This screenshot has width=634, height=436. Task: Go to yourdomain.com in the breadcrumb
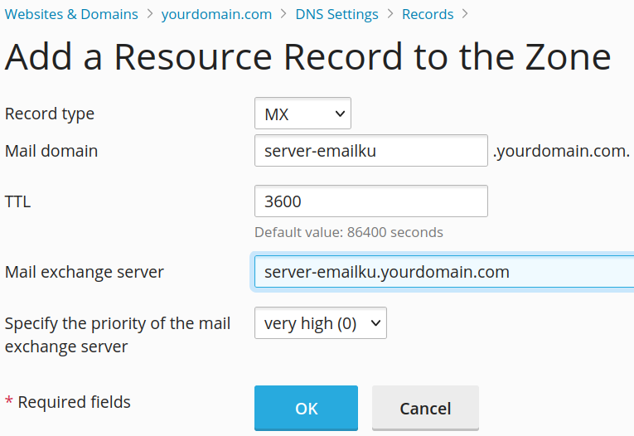tap(216, 14)
